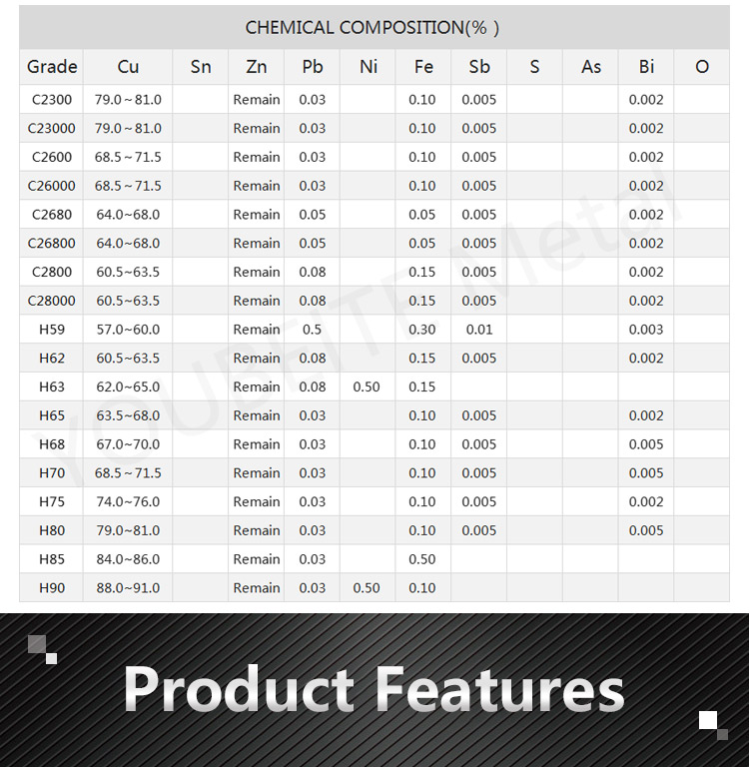Screen dimensions: 749x767
Task: Click the white square icon at banner's bottom-right
Action: (x=707, y=719)
